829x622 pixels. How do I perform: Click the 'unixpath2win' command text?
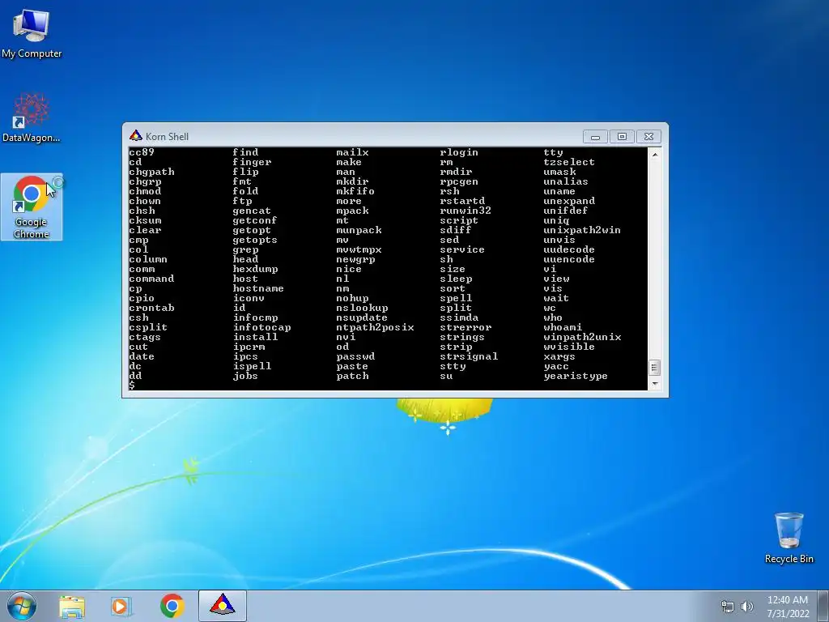point(582,230)
